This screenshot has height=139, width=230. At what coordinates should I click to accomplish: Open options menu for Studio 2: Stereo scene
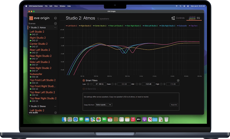point(55,106)
